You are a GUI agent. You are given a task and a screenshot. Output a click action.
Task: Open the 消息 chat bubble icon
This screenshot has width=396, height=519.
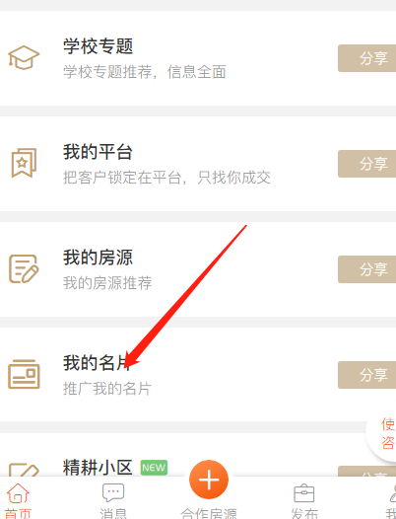point(113,492)
